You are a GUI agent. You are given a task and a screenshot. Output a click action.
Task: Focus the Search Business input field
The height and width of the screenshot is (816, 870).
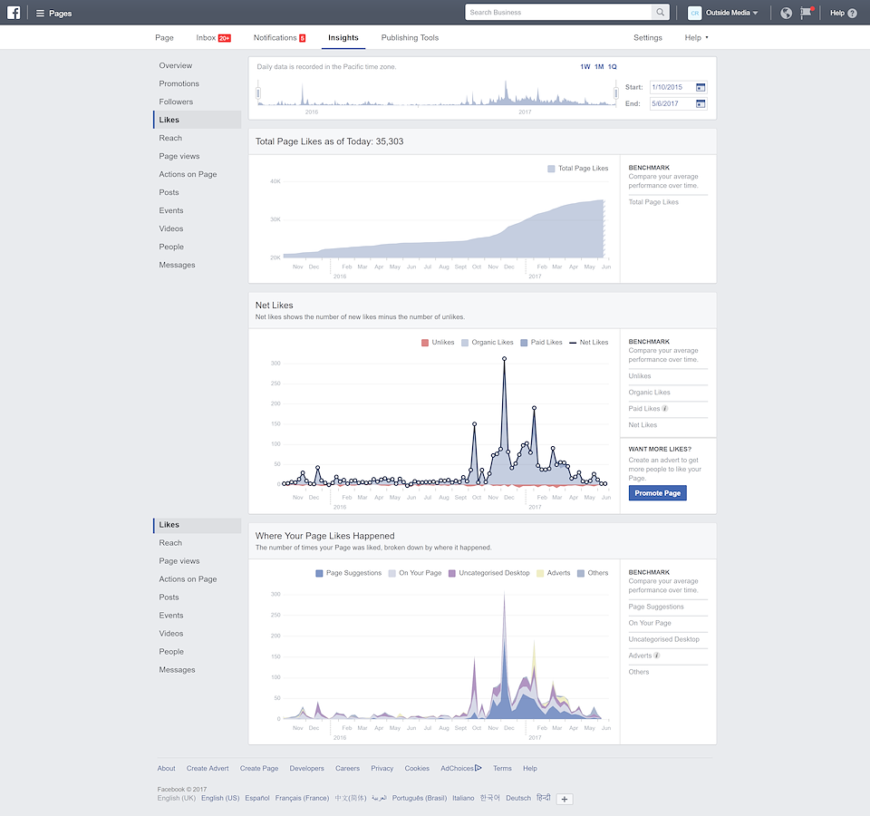point(558,13)
